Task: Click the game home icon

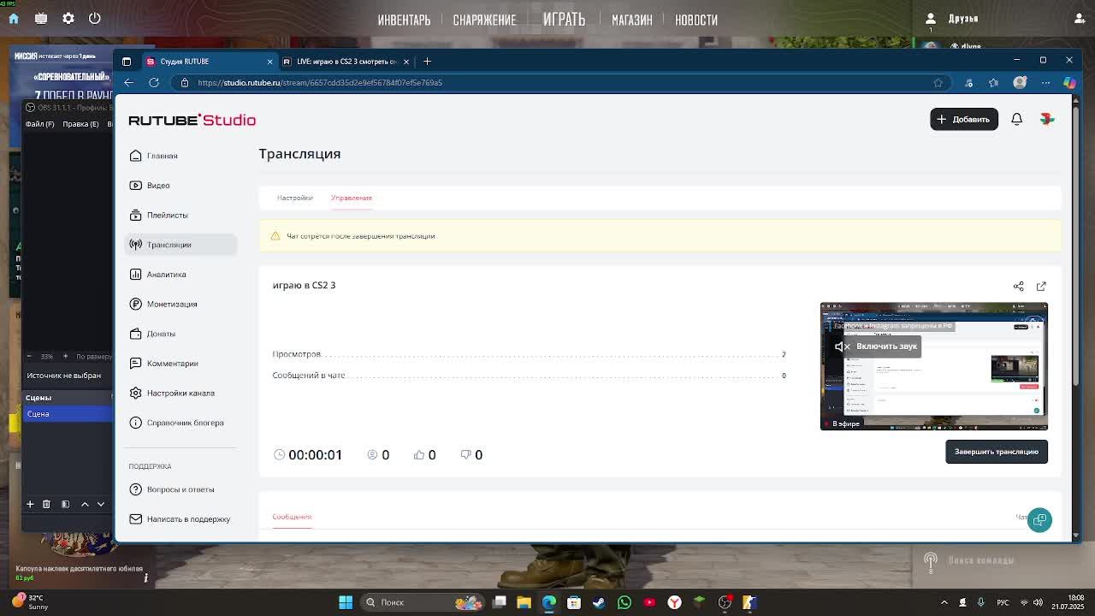Action: tap(14, 18)
